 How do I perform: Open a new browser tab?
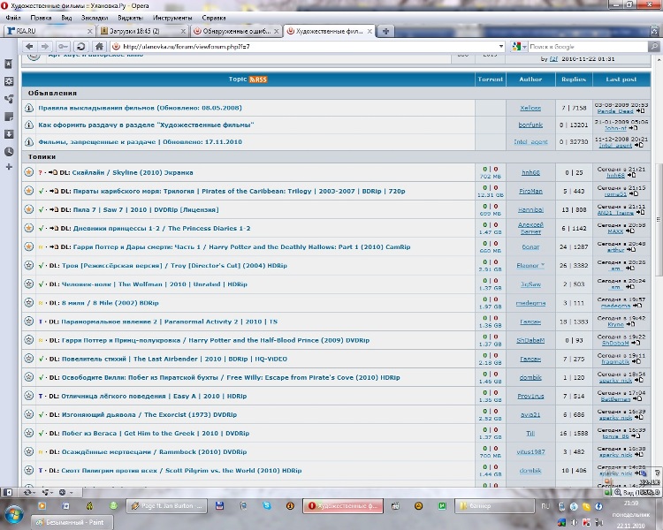[385, 31]
